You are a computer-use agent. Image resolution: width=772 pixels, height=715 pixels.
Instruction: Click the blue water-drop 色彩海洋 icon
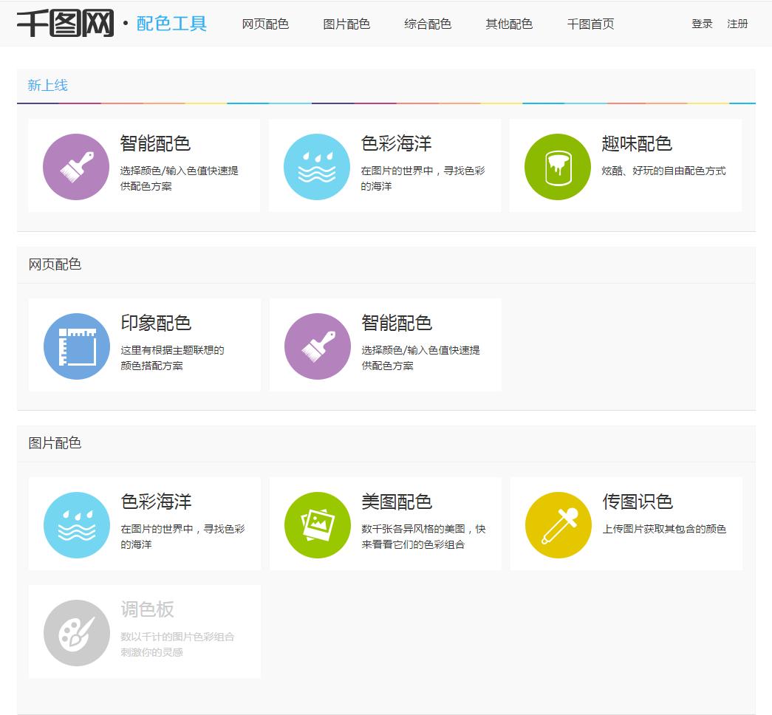click(316, 165)
